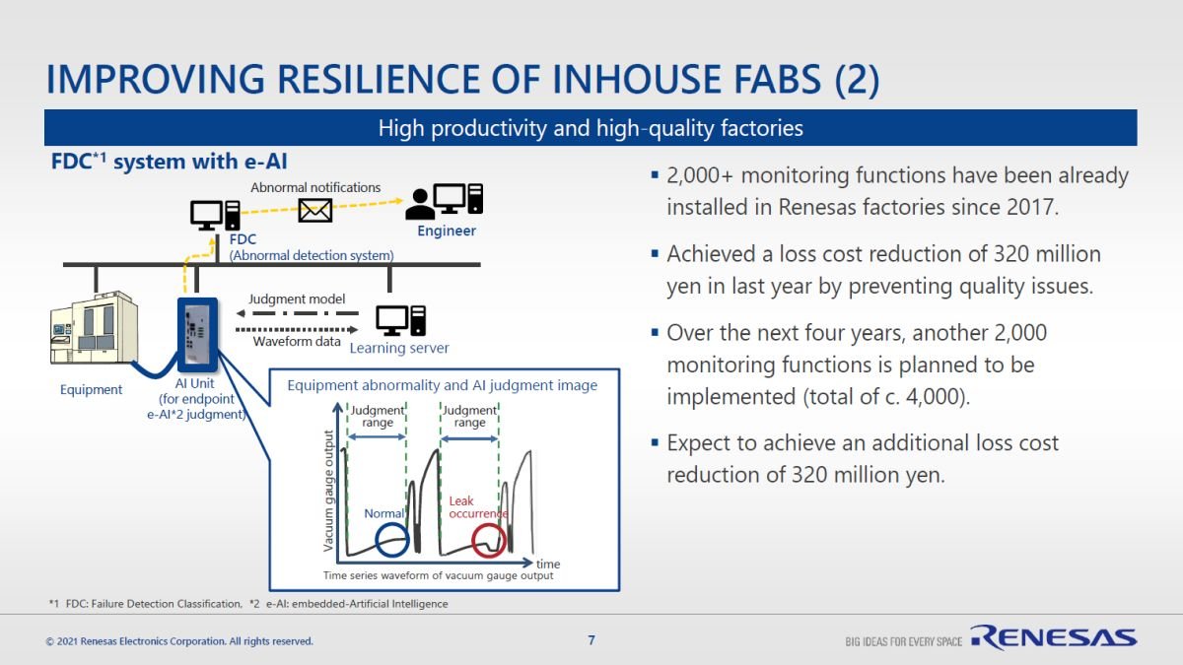1183x665 pixels.
Task: Click the 'AI Unit (for endpoint e-AI*2 judgment)' label
Action: pyautogui.click(x=194, y=399)
